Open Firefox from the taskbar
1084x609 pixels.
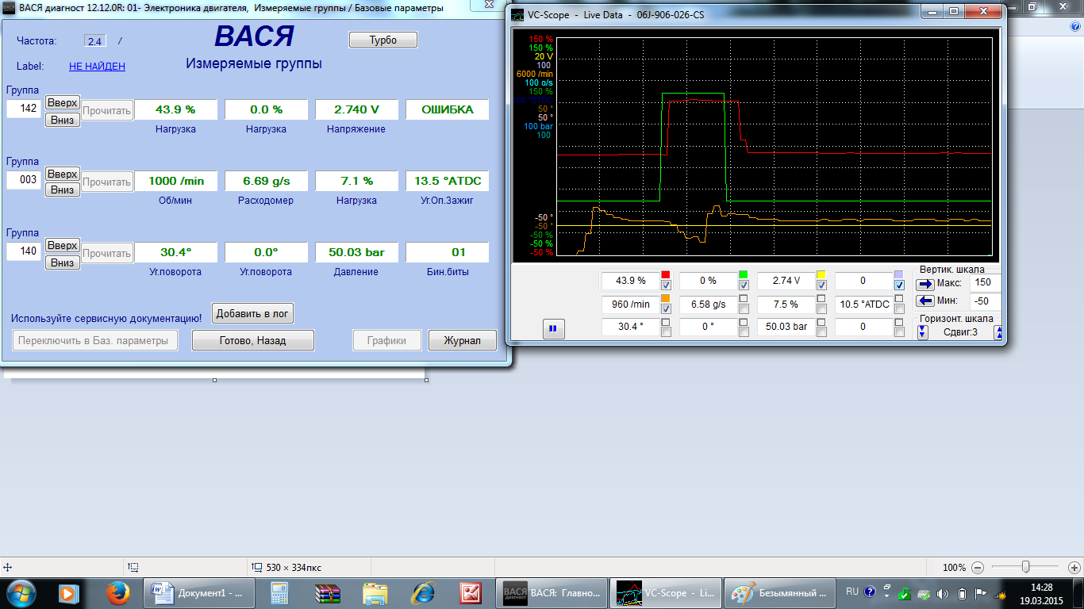(117, 592)
